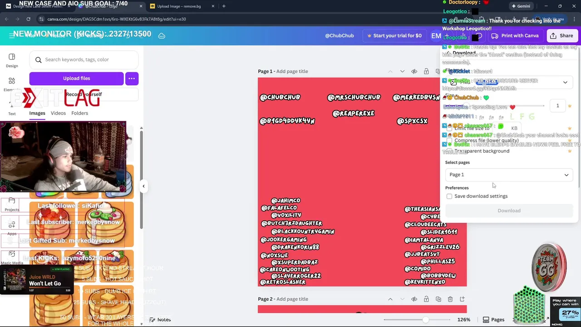Click the three-dots button beside Upload files
This screenshot has height=327, width=581.
(132, 79)
